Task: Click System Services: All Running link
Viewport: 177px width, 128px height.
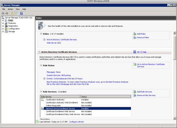Action: point(59,75)
